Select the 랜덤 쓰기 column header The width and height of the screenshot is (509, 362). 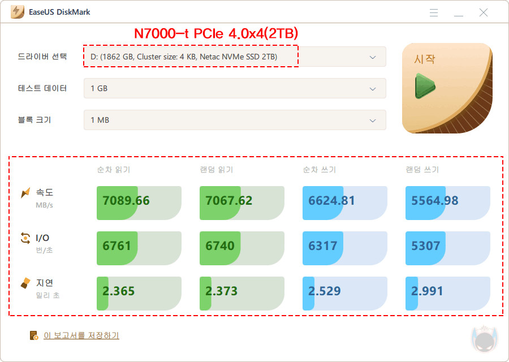[422, 170]
